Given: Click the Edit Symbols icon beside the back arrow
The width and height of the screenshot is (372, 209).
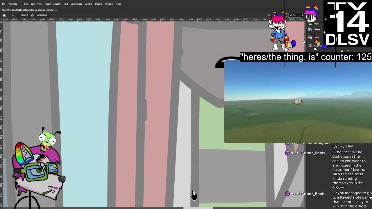Looking at the screenshot, I should (4, 15).
